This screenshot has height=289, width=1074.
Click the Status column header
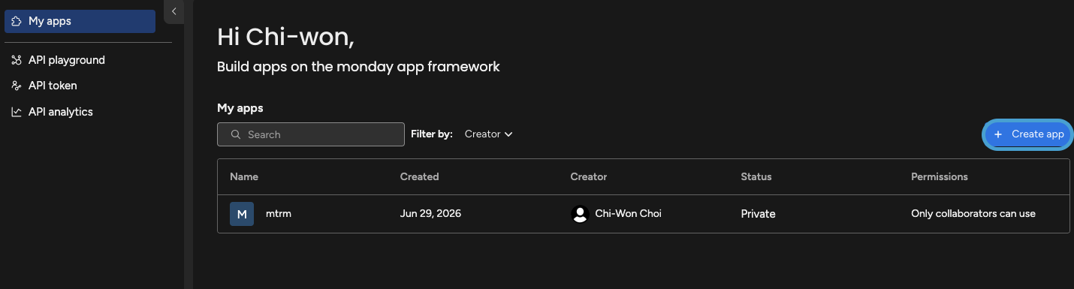[x=756, y=177]
